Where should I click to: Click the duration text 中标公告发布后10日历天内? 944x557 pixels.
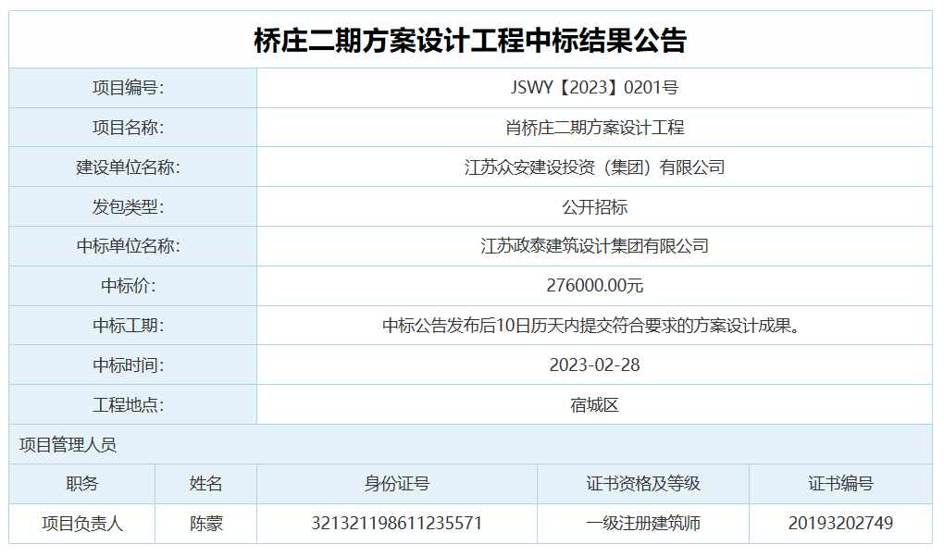(481, 326)
